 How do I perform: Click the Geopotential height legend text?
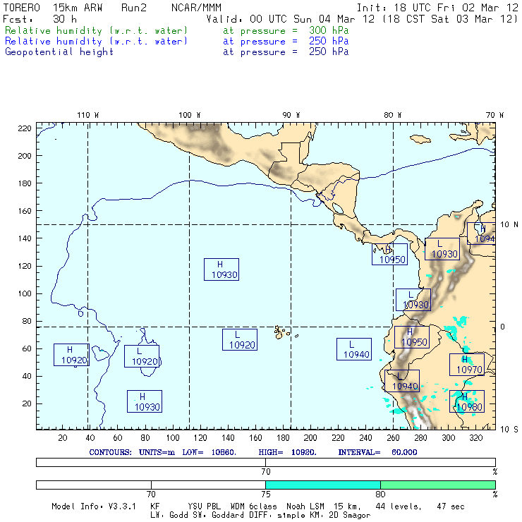[x=59, y=51]
